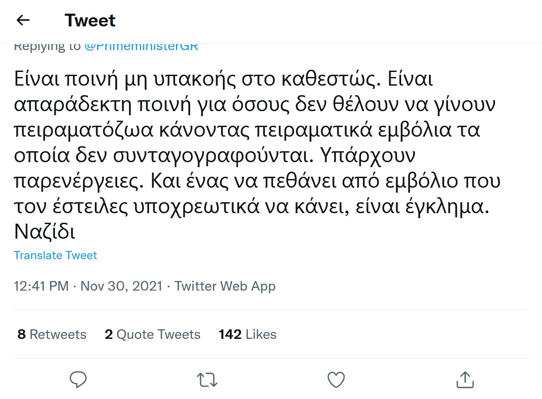The width and height of the screenshot is (542, 399).
Task: Click the word "Ναζίδι" in the tweet
Action: click(x=44, y=232)
